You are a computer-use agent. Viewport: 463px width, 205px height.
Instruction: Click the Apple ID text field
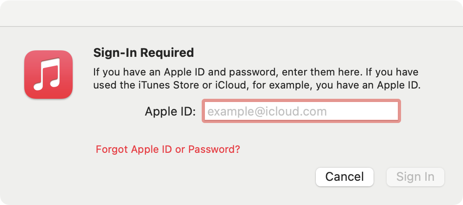[301, 112]
